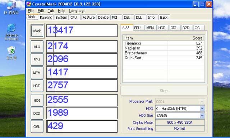Open the Recycle Bin desktop icon
This screenshot has width=230, height=138.
11,53
